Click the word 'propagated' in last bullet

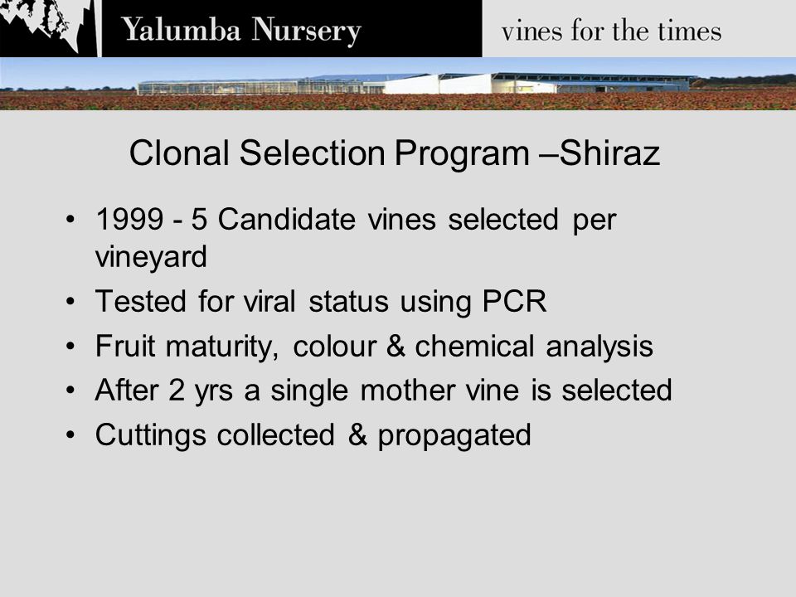tap(454, 436)
